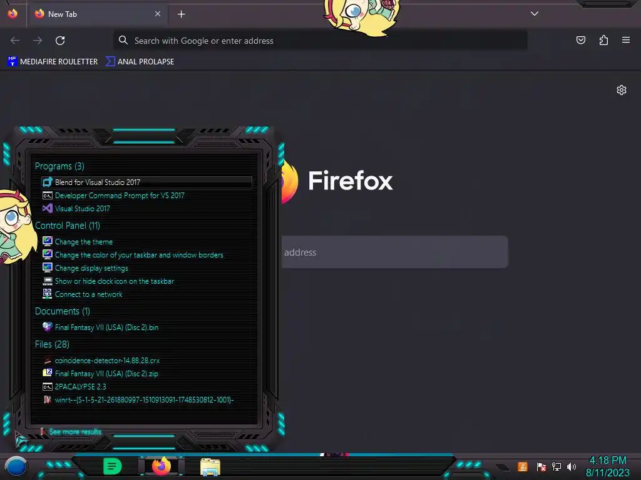This screenshot has width=641, height=480.
Task: Click See more results link
Action: click(x=75, y=431)
